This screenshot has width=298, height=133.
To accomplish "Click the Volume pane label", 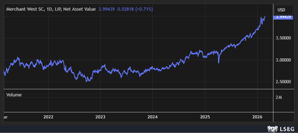I will pos(14,95).
